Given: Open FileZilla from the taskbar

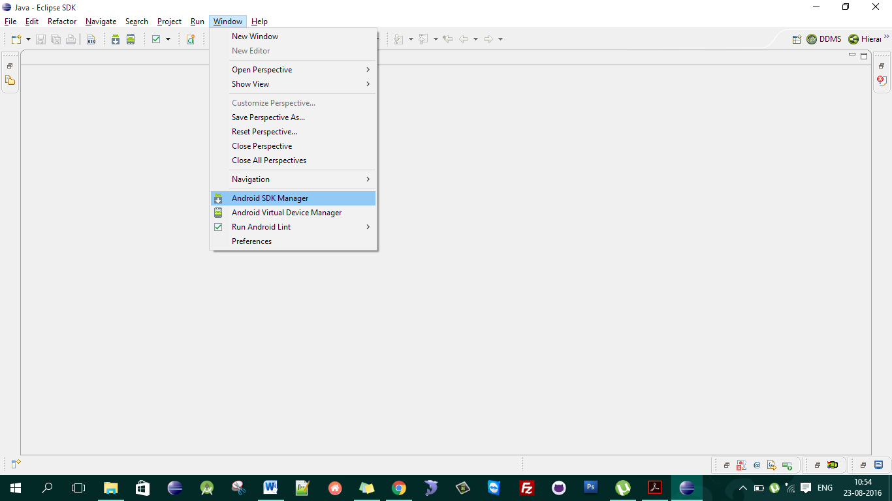Looking at the screenshot, I should click(527, 488).
